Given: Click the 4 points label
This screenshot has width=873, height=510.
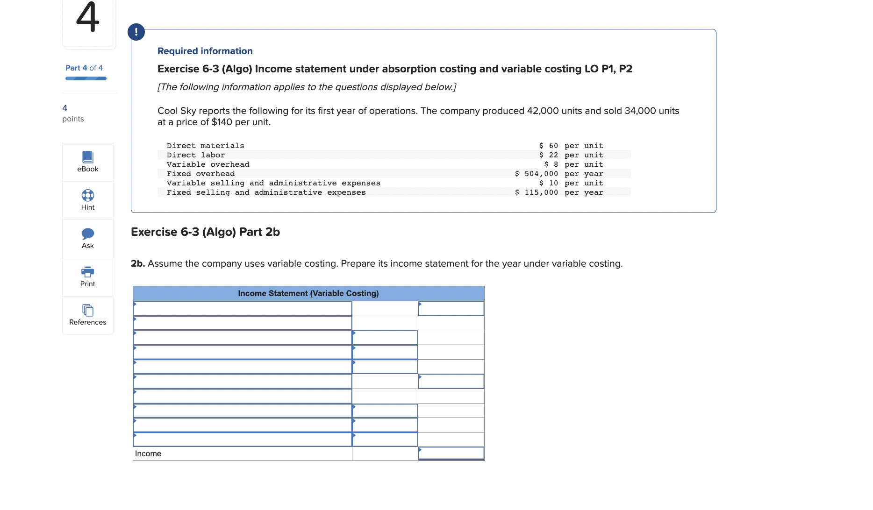Looking at the screenshot, I should tap(73, 113).
